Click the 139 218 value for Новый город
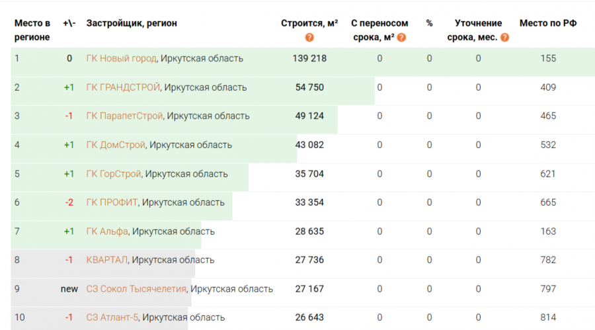The height and width of the screenshot is (330, 595). 309,58
